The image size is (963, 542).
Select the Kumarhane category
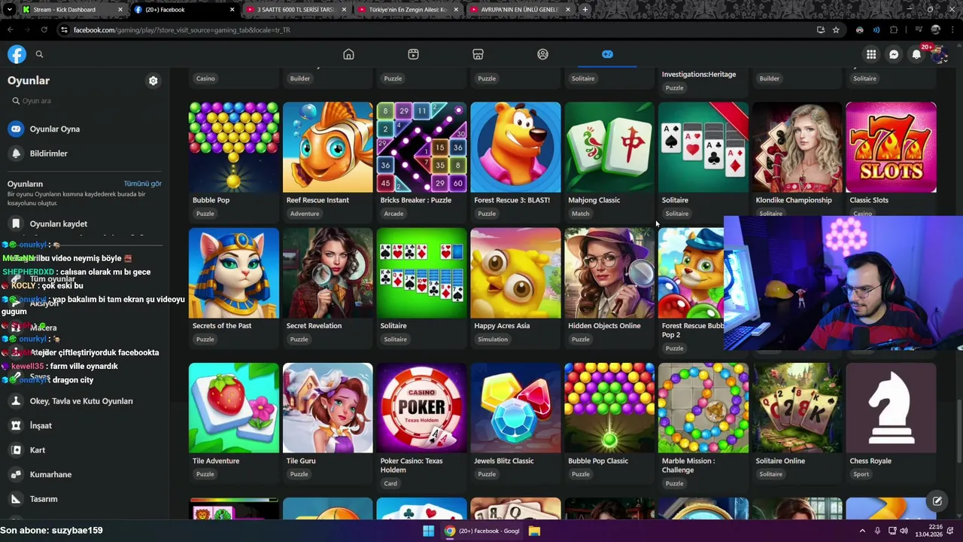click(x=84, y=475)
